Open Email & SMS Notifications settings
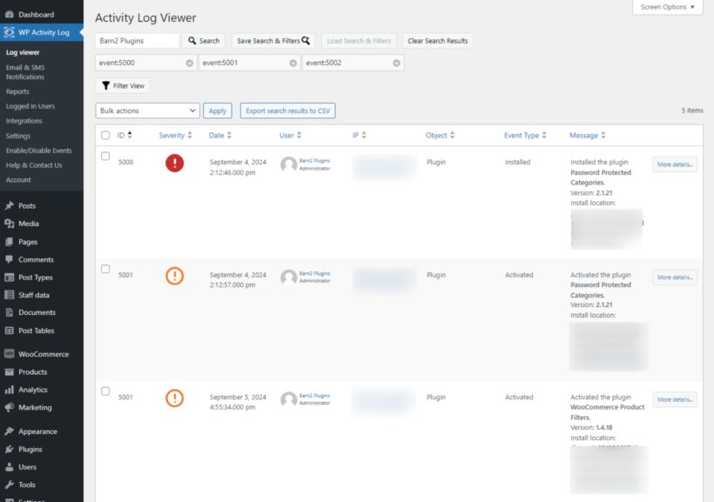 [27, 71]
